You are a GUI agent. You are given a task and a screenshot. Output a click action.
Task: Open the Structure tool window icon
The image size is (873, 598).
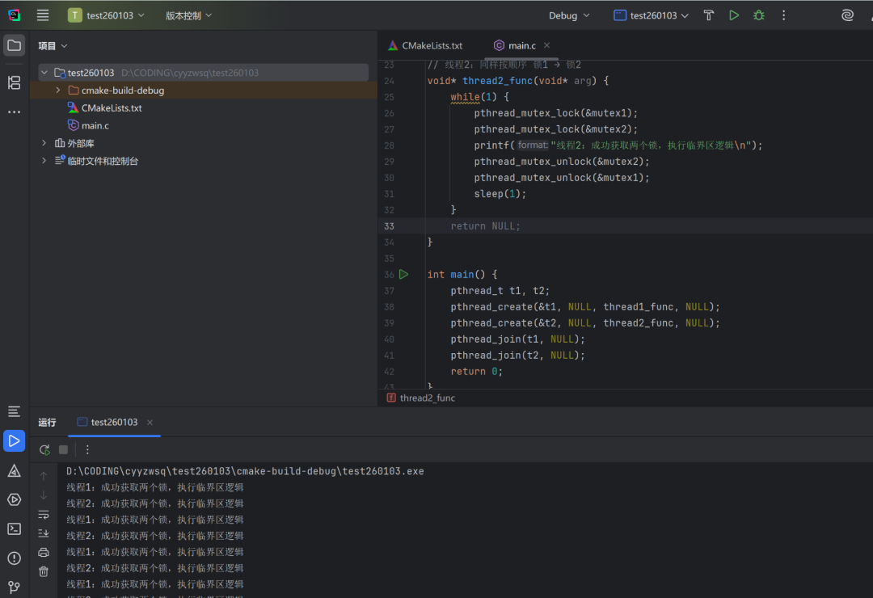14,82
